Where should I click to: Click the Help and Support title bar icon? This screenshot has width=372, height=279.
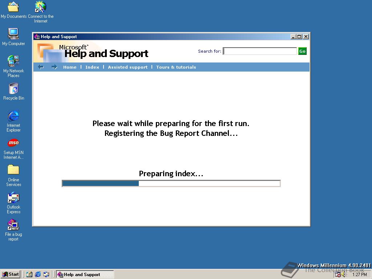(x=37, y=37)
